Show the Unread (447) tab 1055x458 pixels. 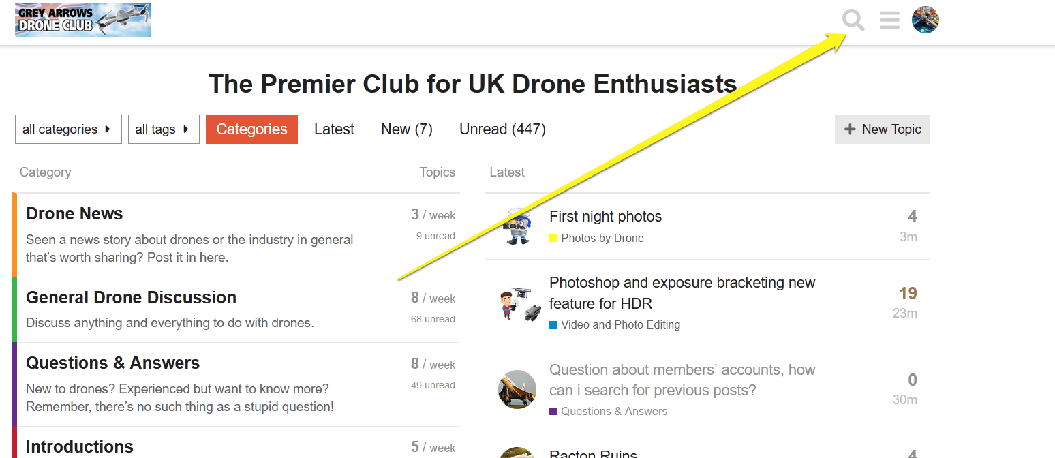[502, 129]
